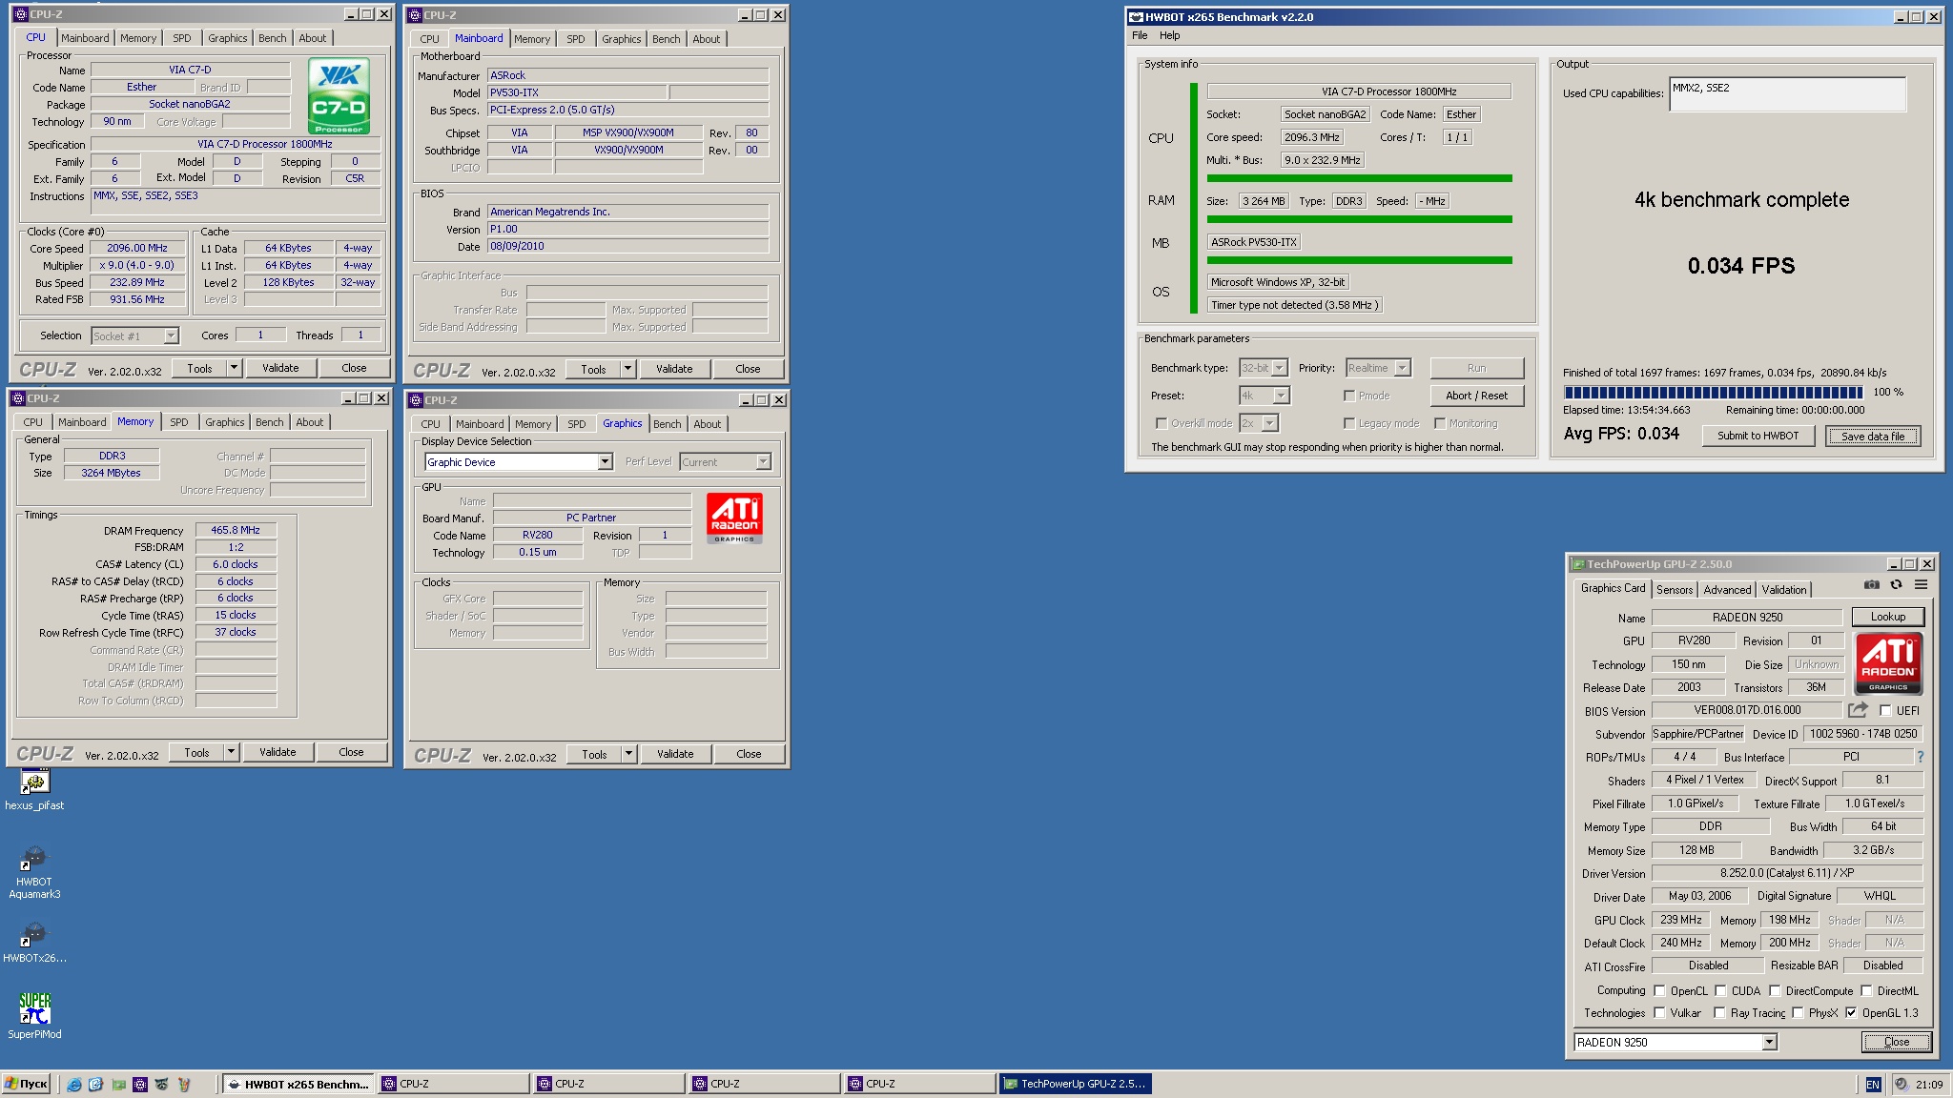Screen dimensions: 1953x1098
Task: Toggle the Vulkan checkbox
Action: pos(1659,1013)
